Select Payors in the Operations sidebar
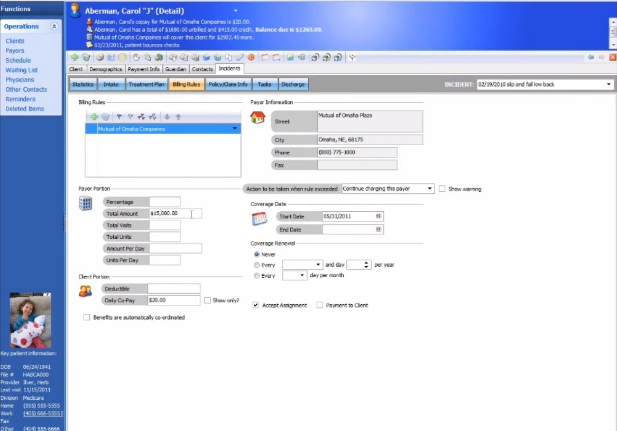Screen dimensions: 617x431 [x=14, y=50]
